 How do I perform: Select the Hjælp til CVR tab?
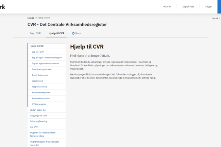point(56,33)
